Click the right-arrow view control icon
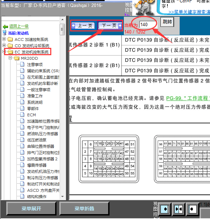The image size is (210, 219). [x=165, y=209]
